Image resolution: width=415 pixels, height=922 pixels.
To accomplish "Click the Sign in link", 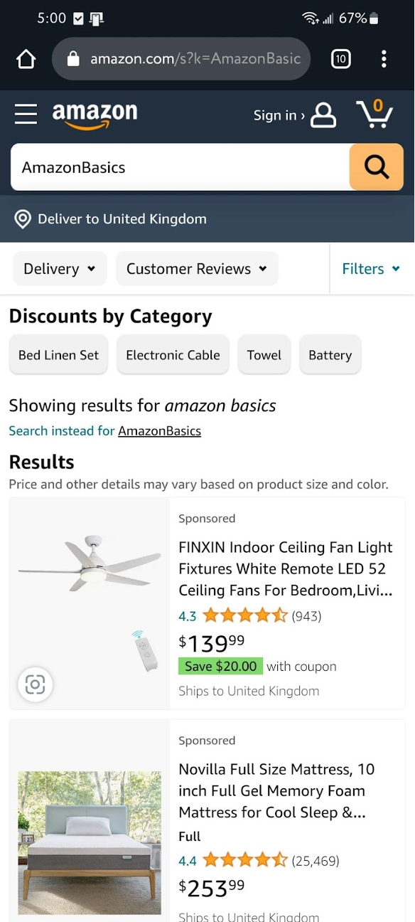I will [279, 115].
